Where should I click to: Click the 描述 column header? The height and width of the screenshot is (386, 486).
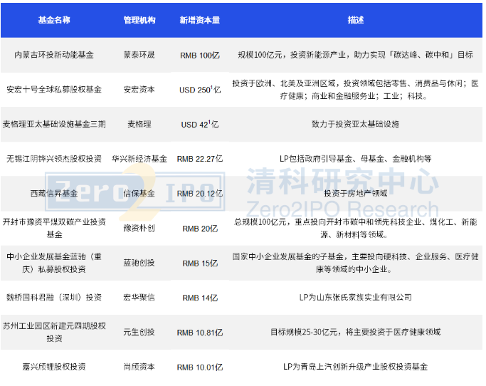pos(356,20)
